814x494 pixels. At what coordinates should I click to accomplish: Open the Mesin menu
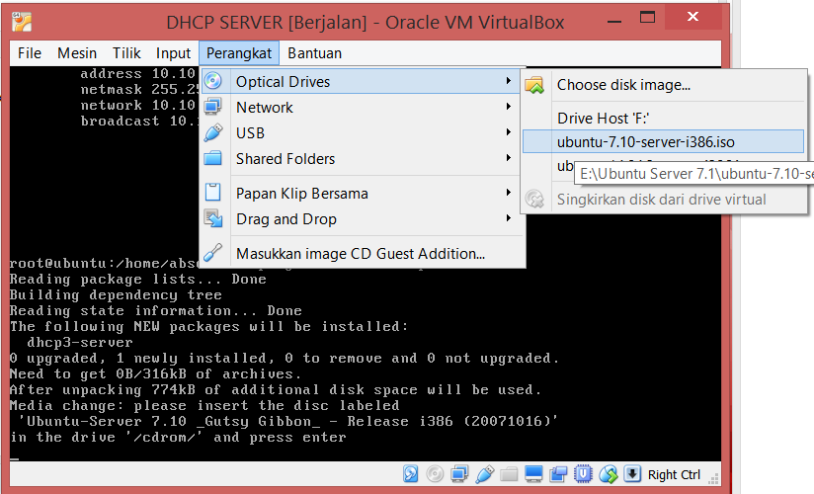77,53
